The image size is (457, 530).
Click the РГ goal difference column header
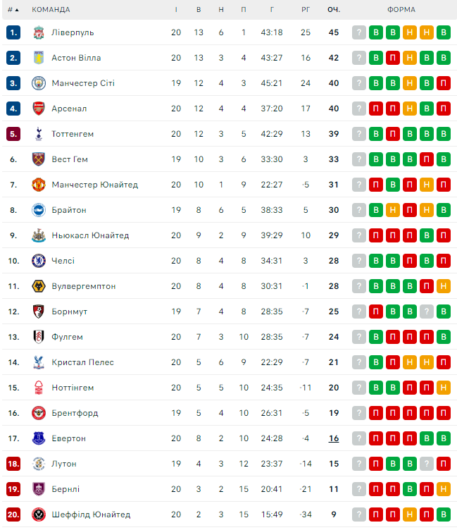(306, 10)
